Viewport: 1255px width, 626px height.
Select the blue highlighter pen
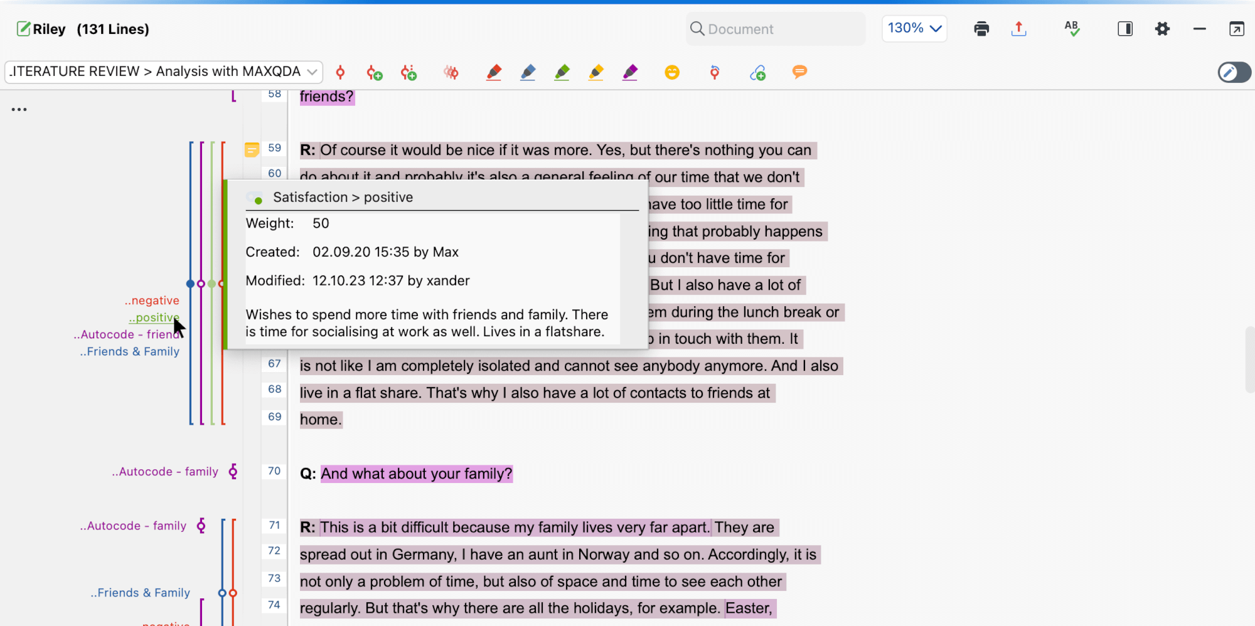point(528,73)
